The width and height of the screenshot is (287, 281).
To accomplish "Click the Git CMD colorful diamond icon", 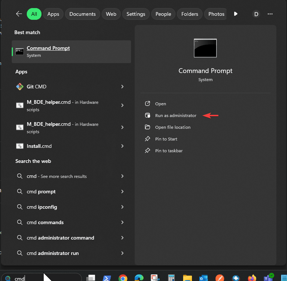I will click(20, 87).
